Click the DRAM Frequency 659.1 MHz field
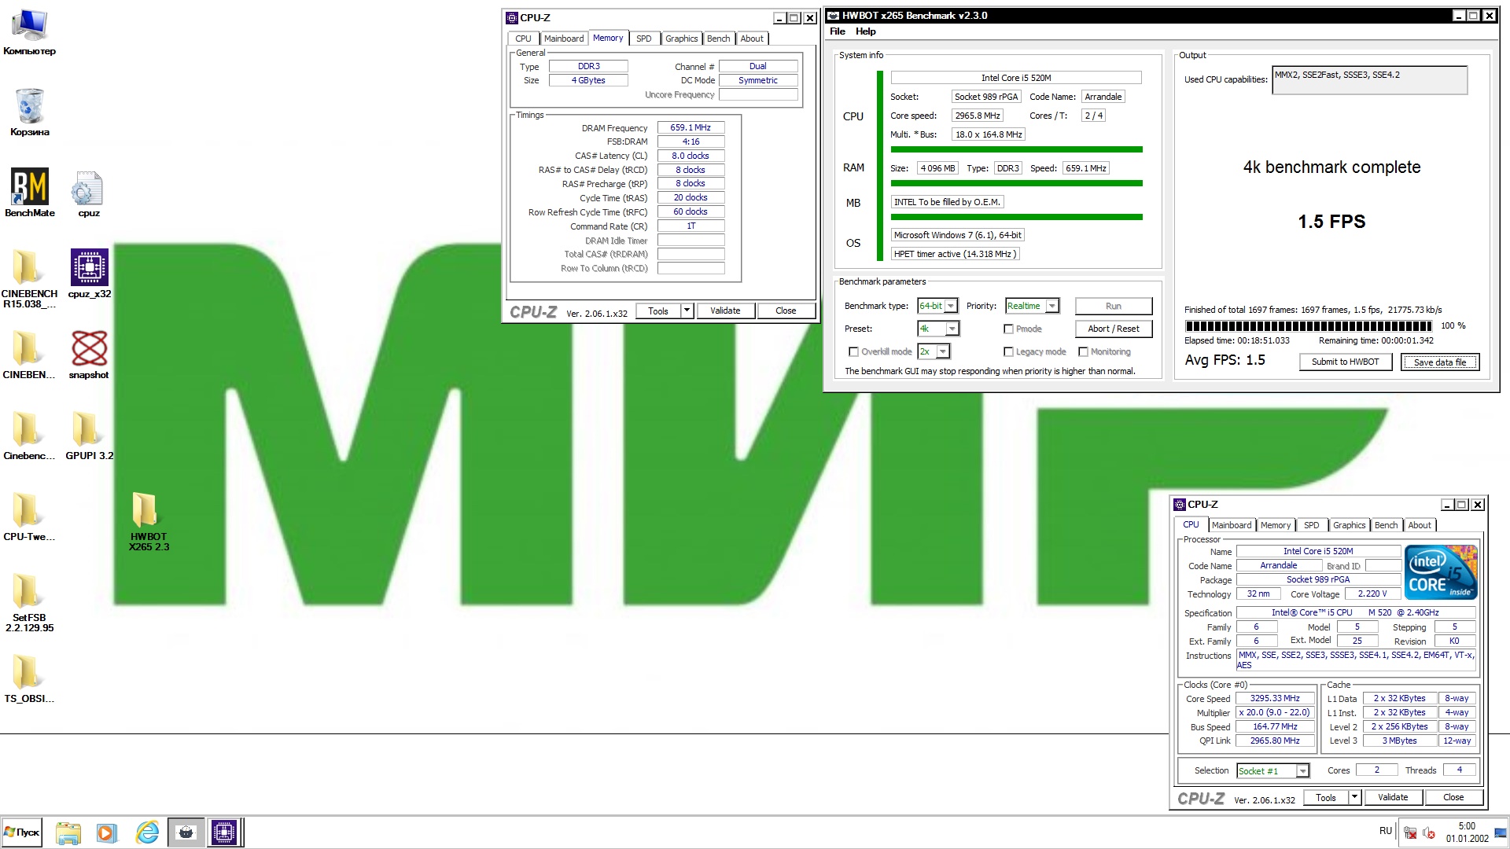 coord(691,127)
